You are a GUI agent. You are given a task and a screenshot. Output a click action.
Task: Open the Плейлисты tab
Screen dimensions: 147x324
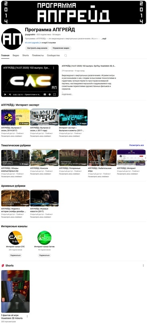(x=38, y=55)
